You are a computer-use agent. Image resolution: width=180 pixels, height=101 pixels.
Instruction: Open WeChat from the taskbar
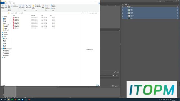tap(19, 100)
